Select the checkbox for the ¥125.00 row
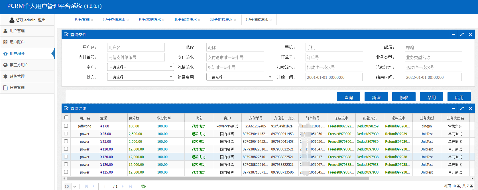The image size is (478, 190). coord(66,172)
